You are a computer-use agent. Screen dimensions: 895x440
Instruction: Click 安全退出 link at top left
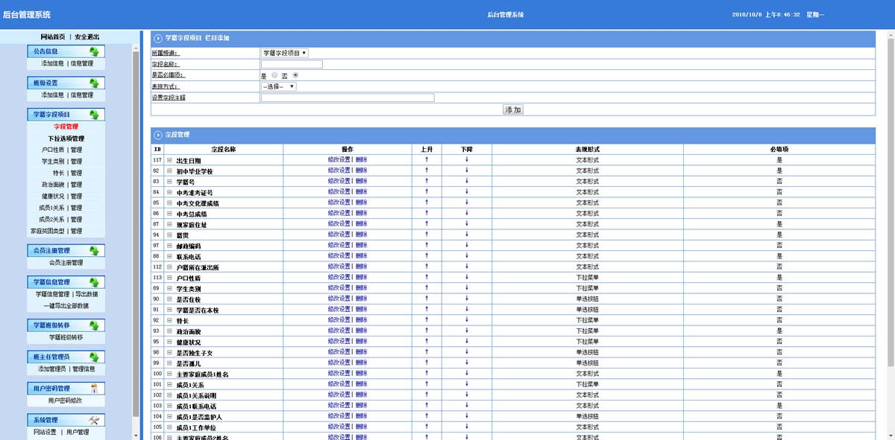tap(87, 36)
